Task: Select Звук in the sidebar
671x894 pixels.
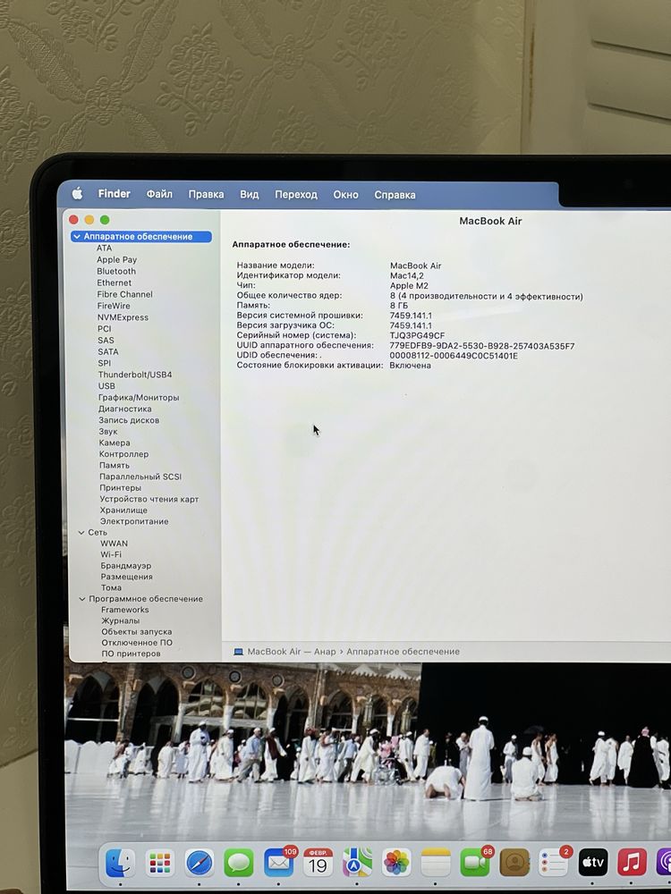Action: click(x=108, y=432)
